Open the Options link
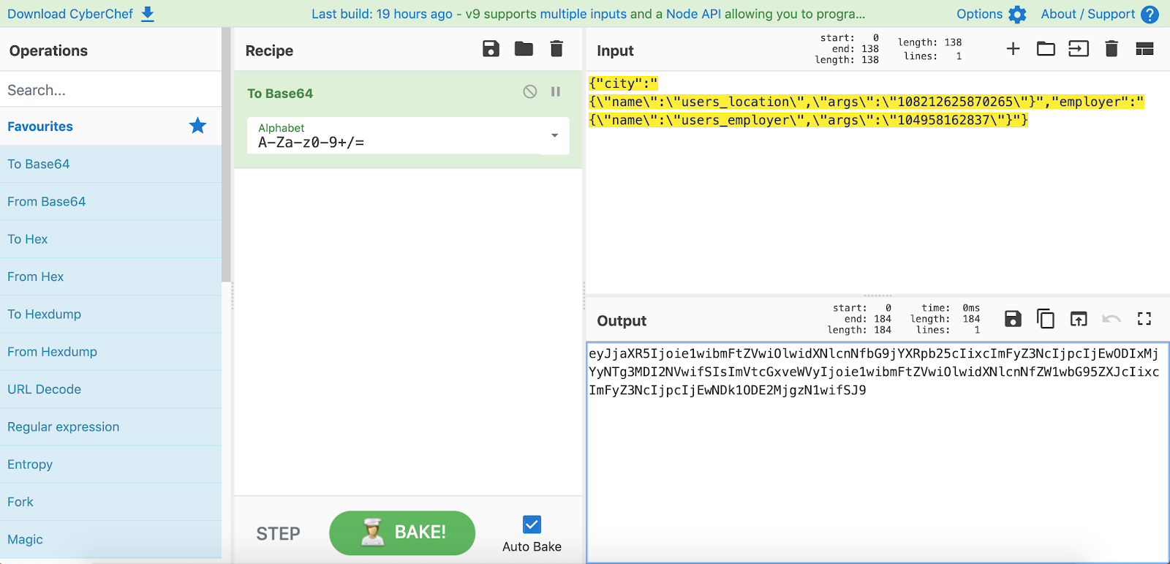The width and height of the screenshot is (1170, 564). click(x=979, y=14)
